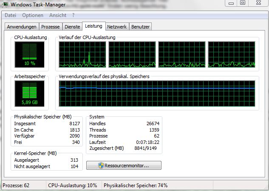
Task: Open the Optionen menu
Action: 33,15
